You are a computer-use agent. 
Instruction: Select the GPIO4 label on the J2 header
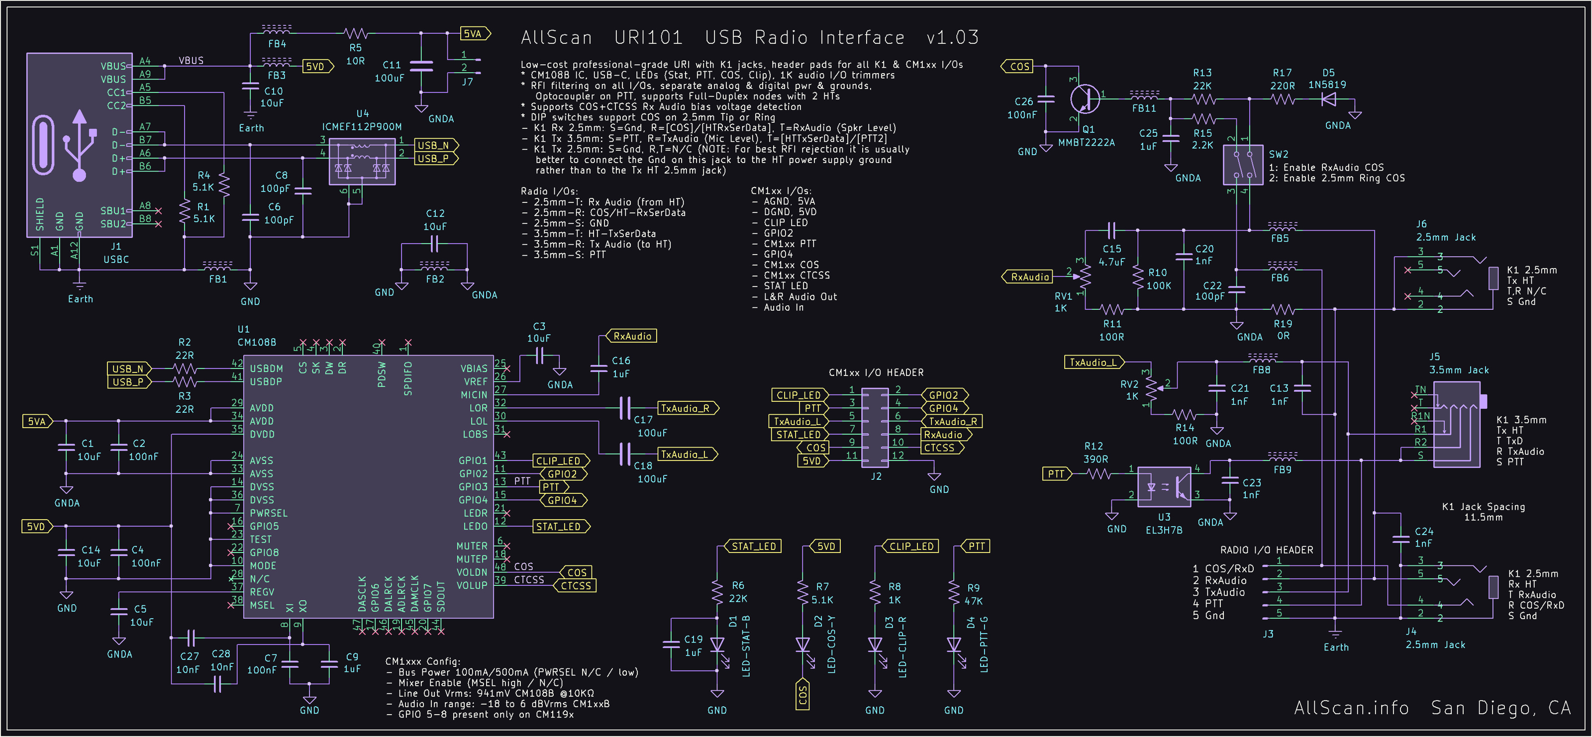pyautogui.click(x=945, y=408)
